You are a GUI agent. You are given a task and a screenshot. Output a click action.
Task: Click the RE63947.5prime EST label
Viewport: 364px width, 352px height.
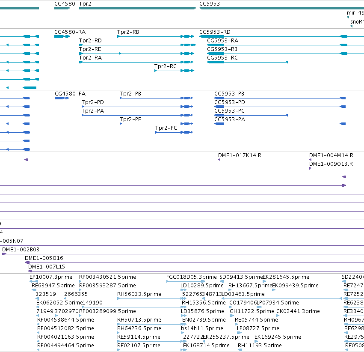click(x=53, y=286)
